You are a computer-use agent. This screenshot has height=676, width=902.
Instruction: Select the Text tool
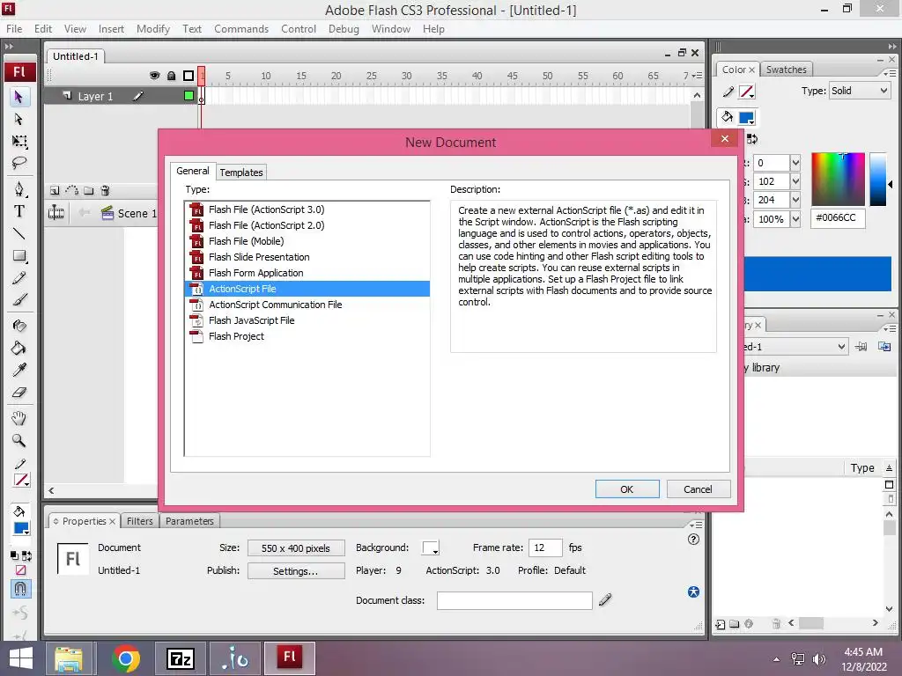(x=19, y=211)
